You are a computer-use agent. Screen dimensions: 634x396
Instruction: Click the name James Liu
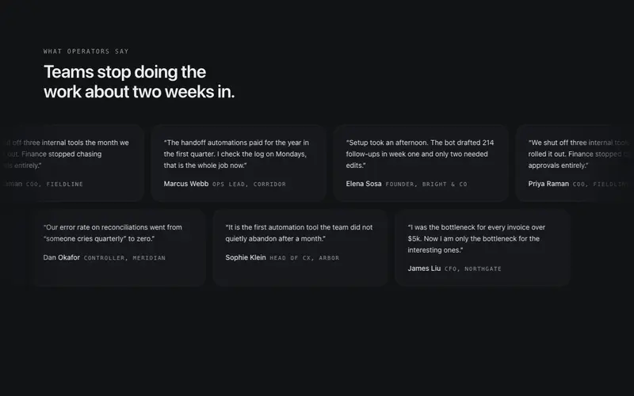(x=424, y=268)
